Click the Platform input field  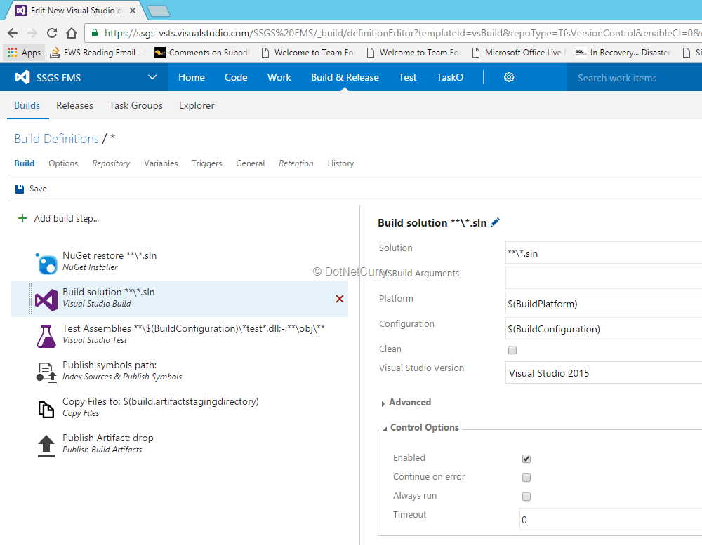pos(604,304)
